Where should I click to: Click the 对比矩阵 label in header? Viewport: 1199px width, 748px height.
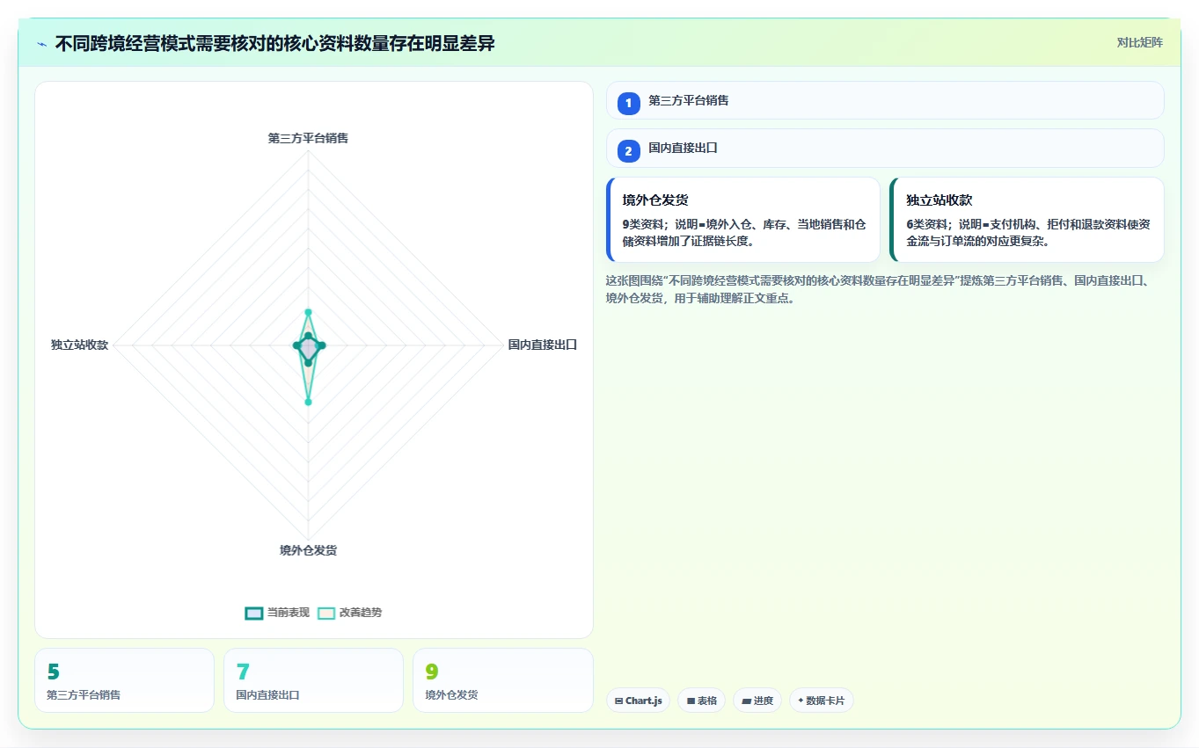(x=1139, y=42)
